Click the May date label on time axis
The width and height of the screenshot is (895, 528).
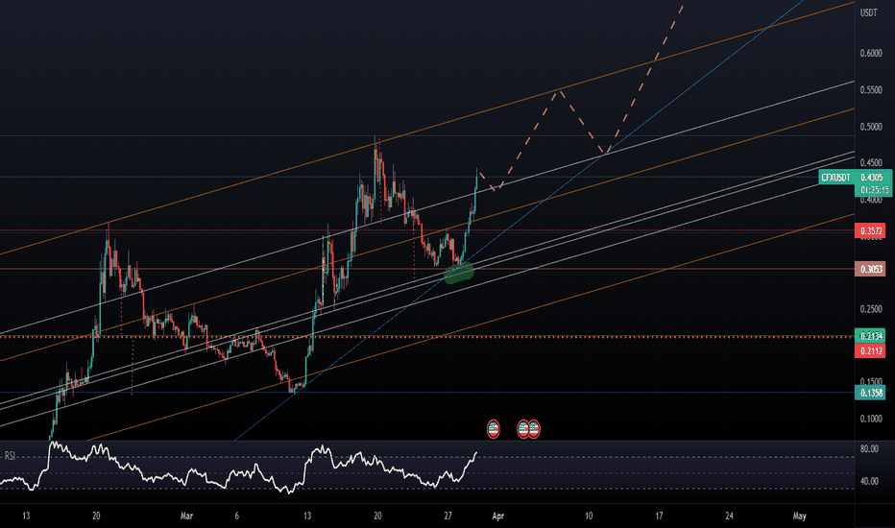(x=800, y=516)
